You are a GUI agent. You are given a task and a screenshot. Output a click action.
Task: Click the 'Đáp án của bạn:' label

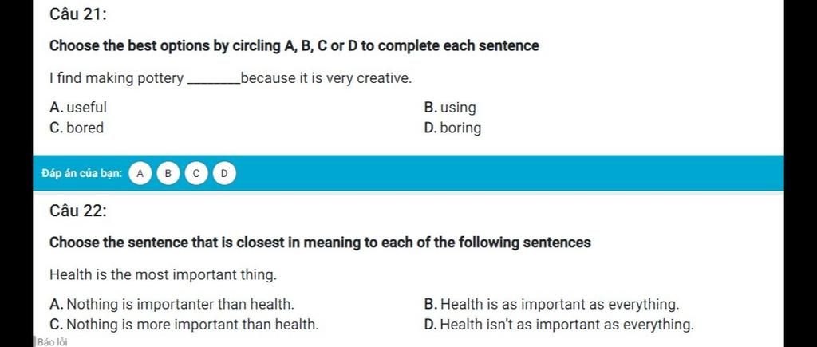coord(82,174)
